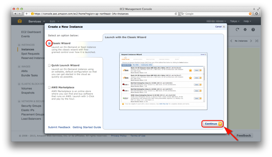Screen dimensions: 272x157
Task: Close the dialog with the X icon
Action: 224,27
